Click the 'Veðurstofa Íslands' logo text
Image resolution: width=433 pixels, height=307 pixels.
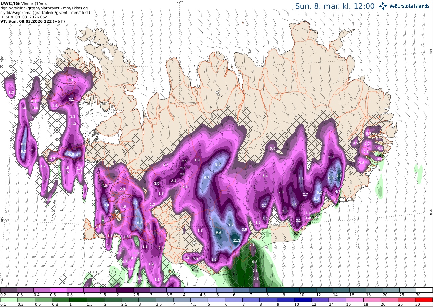pyautogui.click(x=409, y=6)
